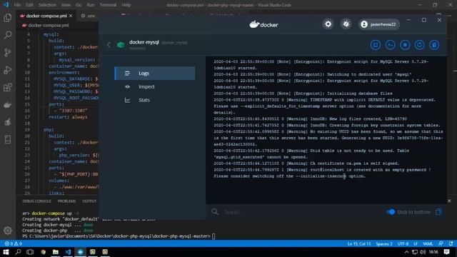457x257 pixels.
Task: Open VS Code Explorer view
Action: (8, 18)
